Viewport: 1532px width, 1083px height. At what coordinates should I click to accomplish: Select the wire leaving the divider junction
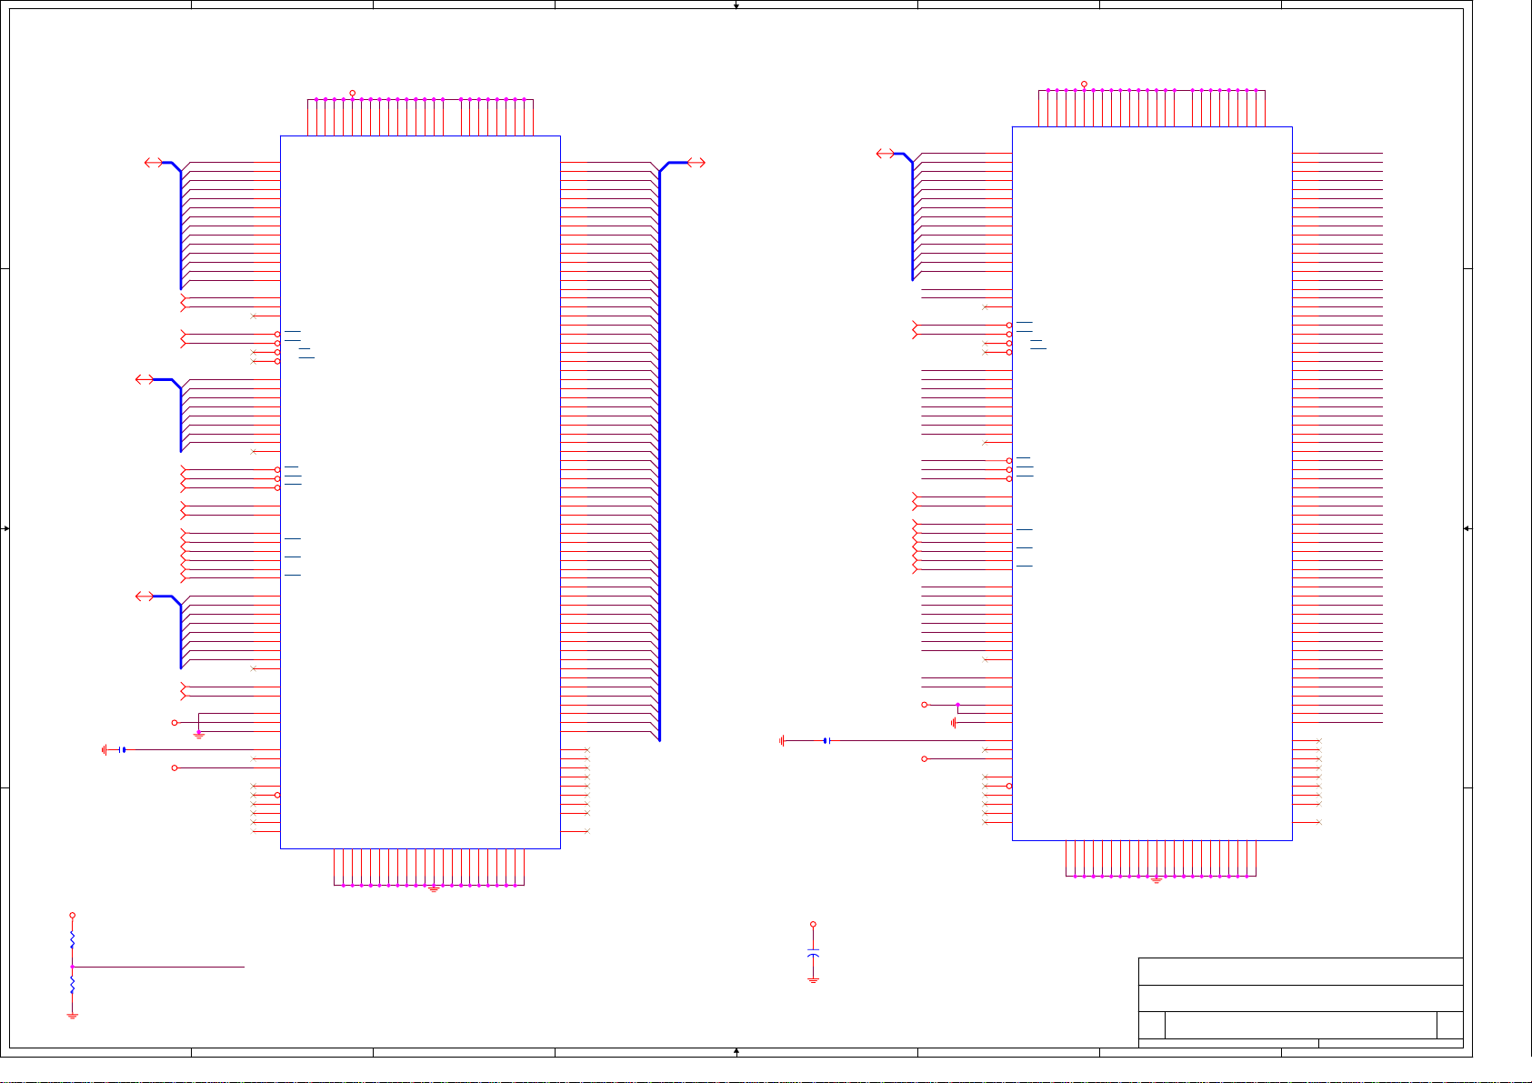coord(158,967)
